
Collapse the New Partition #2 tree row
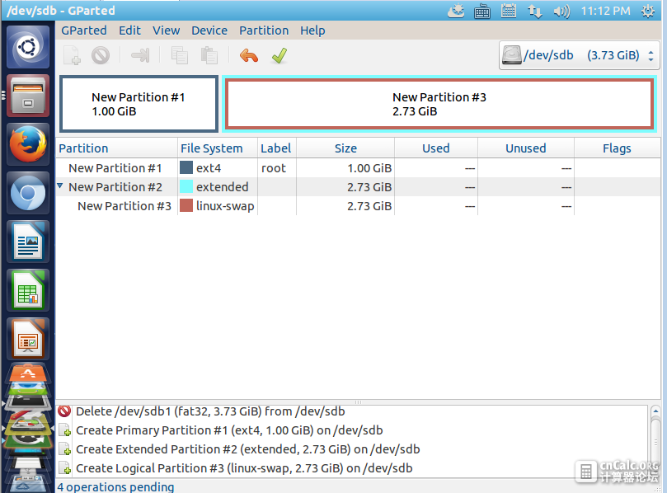point(60,185)
